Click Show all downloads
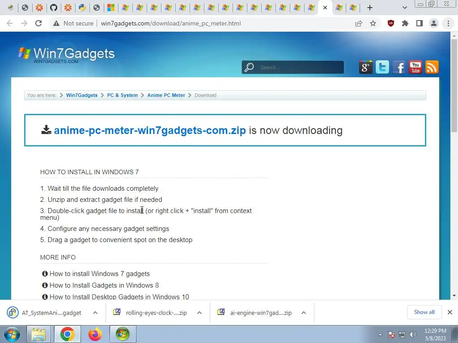This screenshot has height=343, width=458. [x=424, y=312]
